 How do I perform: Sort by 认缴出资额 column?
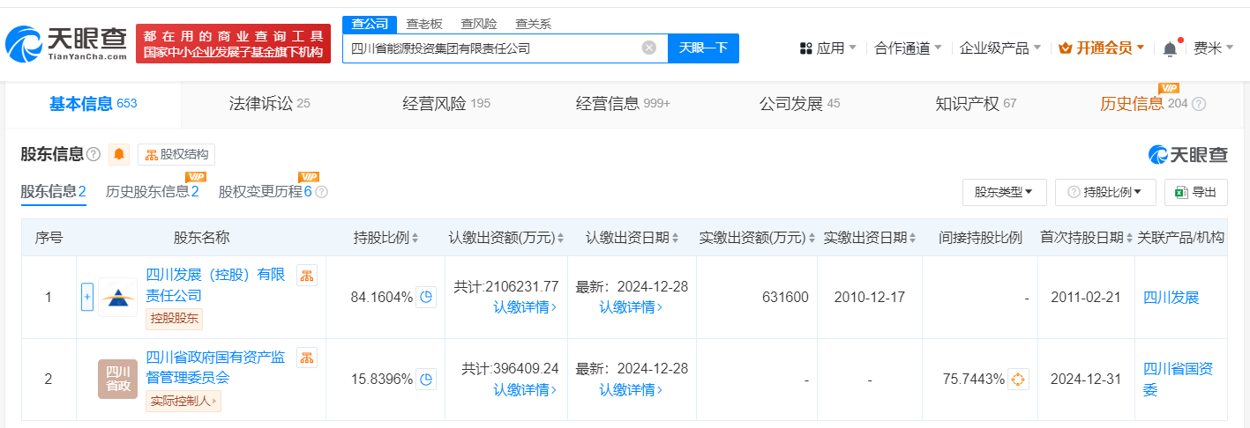point(507,238)
